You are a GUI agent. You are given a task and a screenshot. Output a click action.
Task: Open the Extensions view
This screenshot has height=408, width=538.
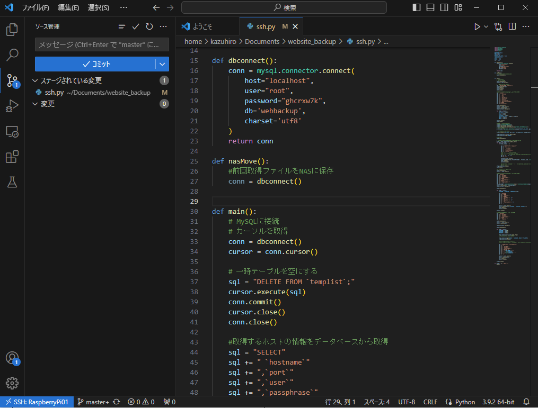tap(12, 157)
